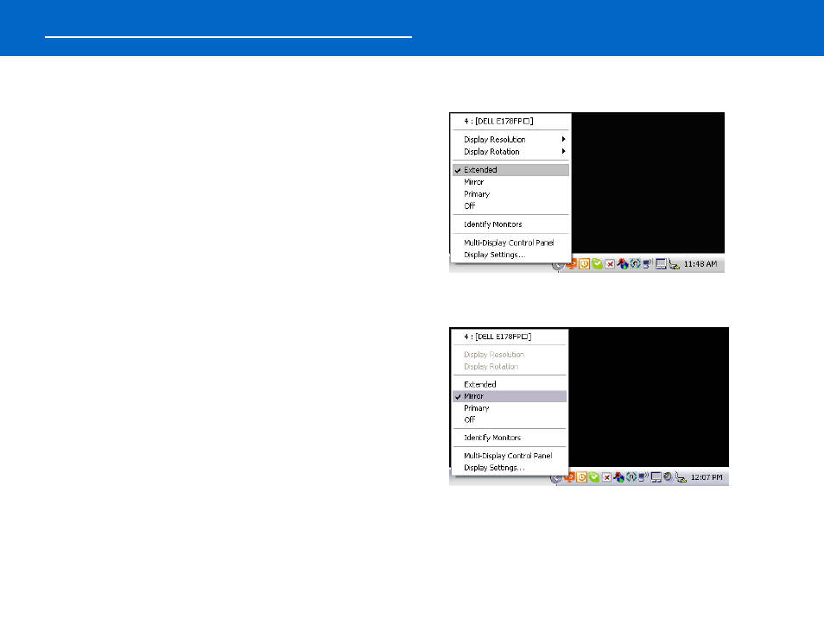This screenshot has width=824, height=637.
Task: Open Display Resolution submenu arrow in 11:48 AM menu
Action: pyautogui.click(x=563, y=139)
